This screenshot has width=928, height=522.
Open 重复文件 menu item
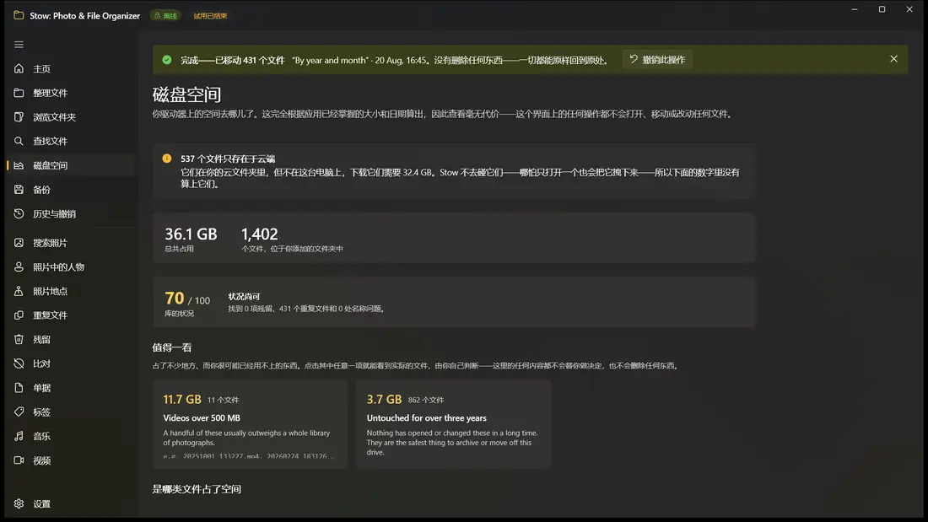71,315
